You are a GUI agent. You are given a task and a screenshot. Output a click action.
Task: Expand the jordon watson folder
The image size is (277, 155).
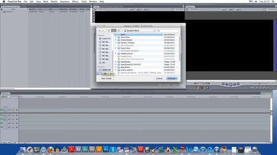click(x=116, y=70)
